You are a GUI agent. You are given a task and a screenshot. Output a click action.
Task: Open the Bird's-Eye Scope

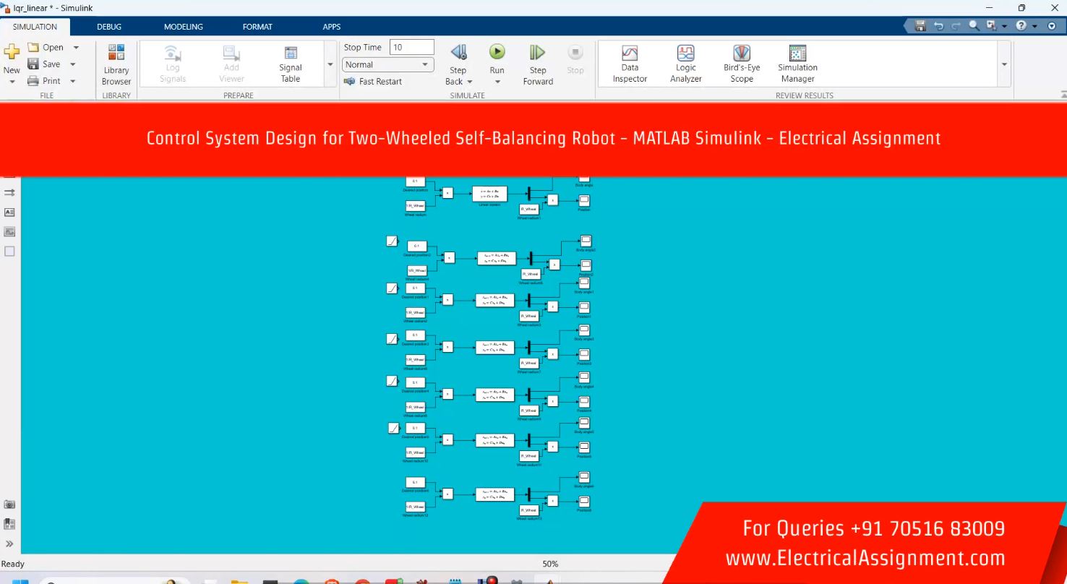pyautogui.click(x=742, y=64)
